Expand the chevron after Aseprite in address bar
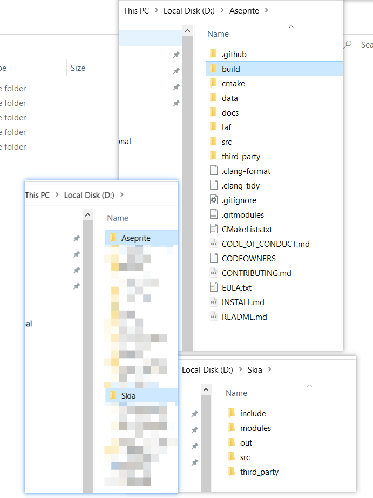This screenshot has width=373, height=498. coord(266,10)
